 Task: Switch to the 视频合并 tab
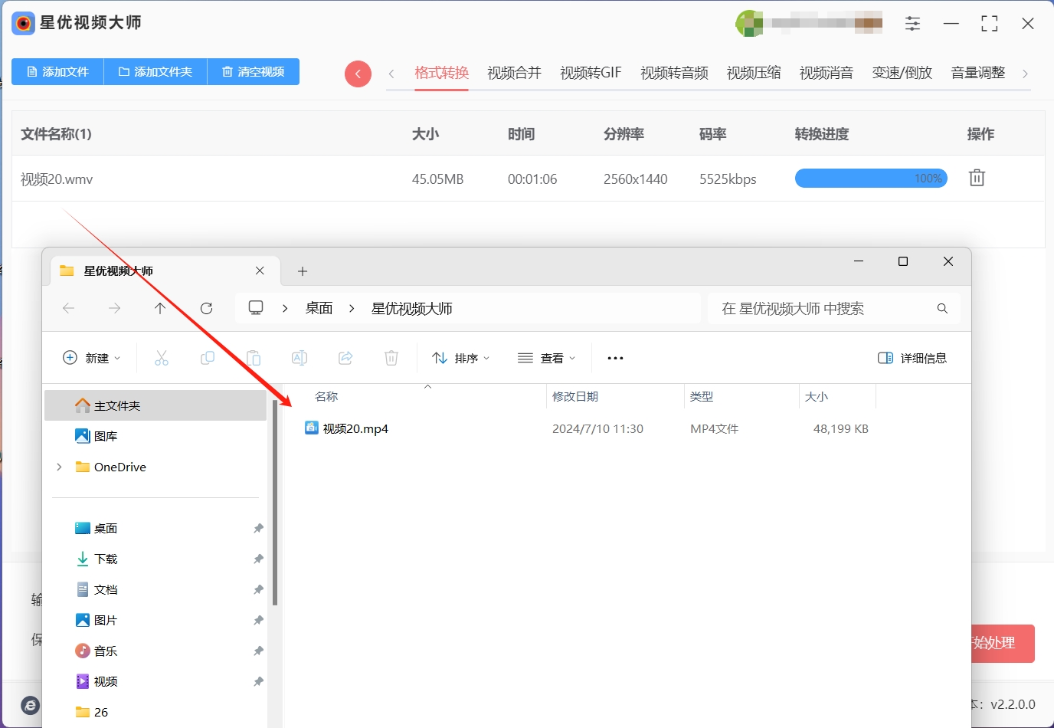pos(514,73)
